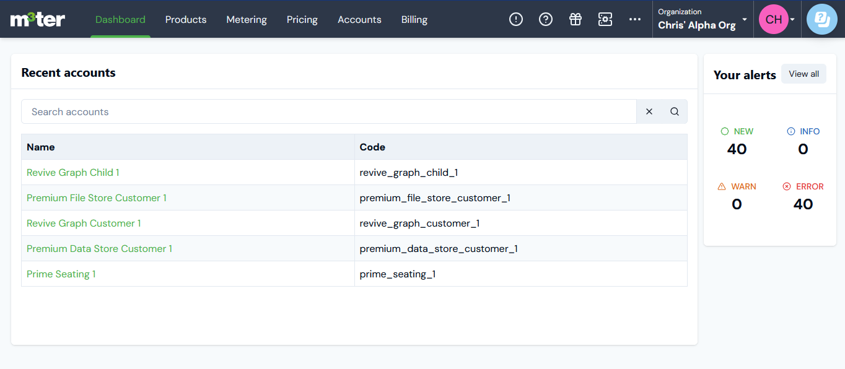Open the Revive Graph Child 1 account link
Image resolution: width=845 pixels, height=369 pixels.
click(73, 173)
